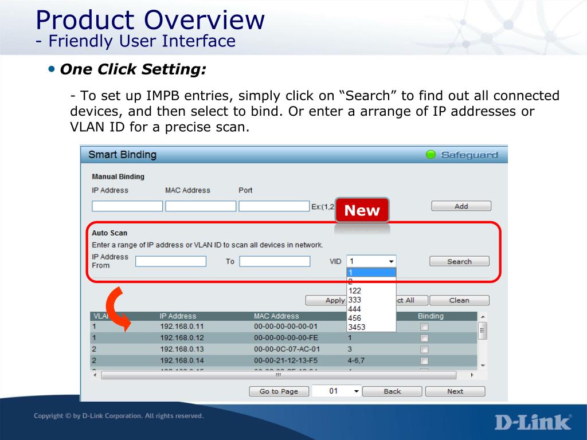The image size is (587, 440).
Task: Focus the Manual Binding MAC Address field
Action: pos(201,206)
